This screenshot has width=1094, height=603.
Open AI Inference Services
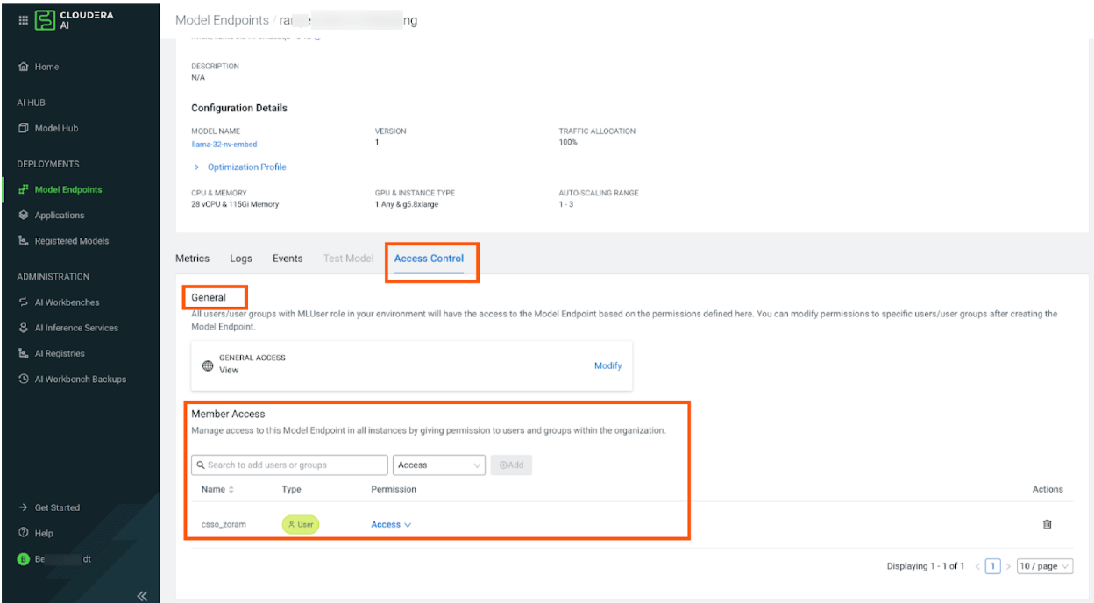pyautogui.click(x=75, y=328)
